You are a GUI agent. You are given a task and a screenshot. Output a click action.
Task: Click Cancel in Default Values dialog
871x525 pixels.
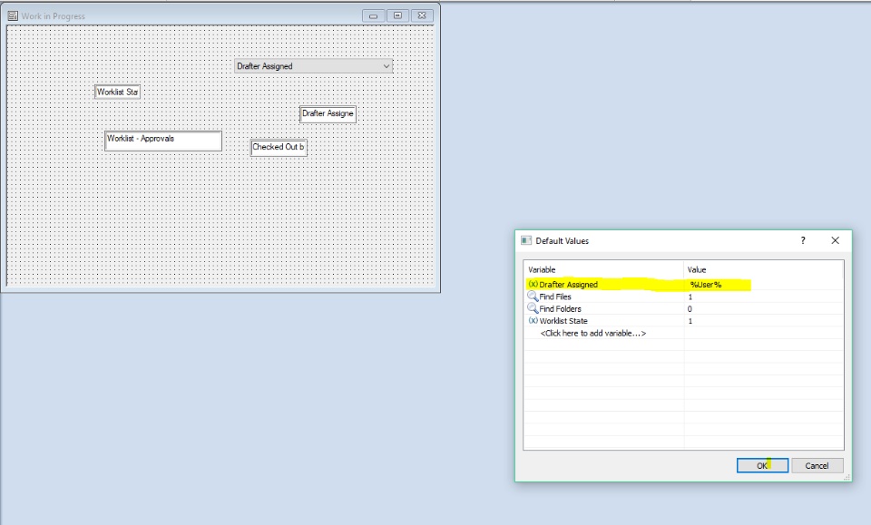click(817, 466)
